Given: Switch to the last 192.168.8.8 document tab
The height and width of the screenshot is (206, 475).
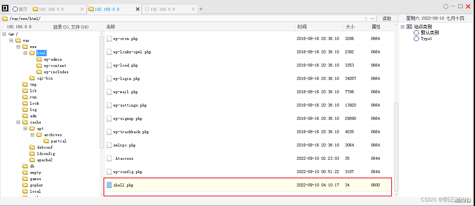Looking at the screenshot, I should pyautogui.click(x=169, y=9).
